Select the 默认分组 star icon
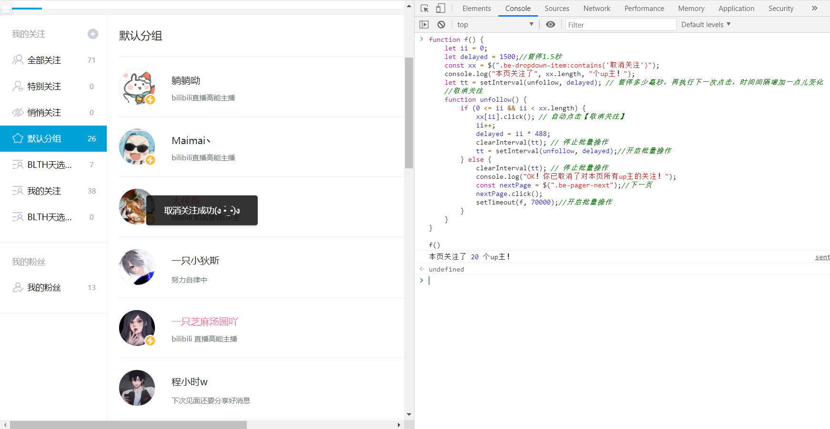This screenshot has height=429, width=830. pos(18,138)
